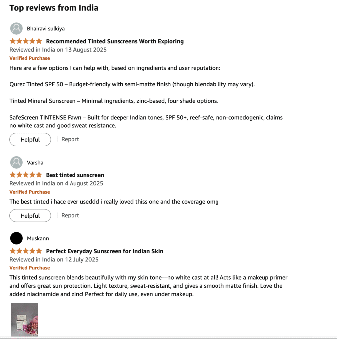Click five-star rating on Muskann's review
This screenshot has height=339, width=337.
pyautogui.click(x=26, y=251)
